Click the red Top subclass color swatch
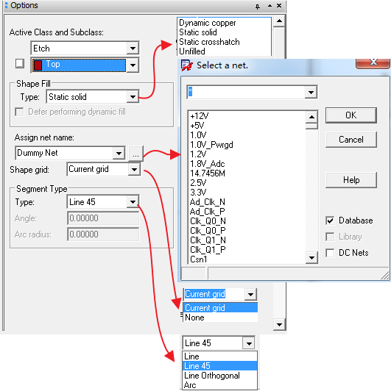The width and height of the screenshot is (391, 391). click(x=38, y=65)
